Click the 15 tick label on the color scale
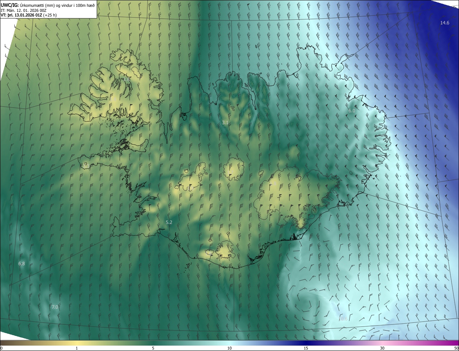This screenshot has width=459, height=351. click(306, 348)
